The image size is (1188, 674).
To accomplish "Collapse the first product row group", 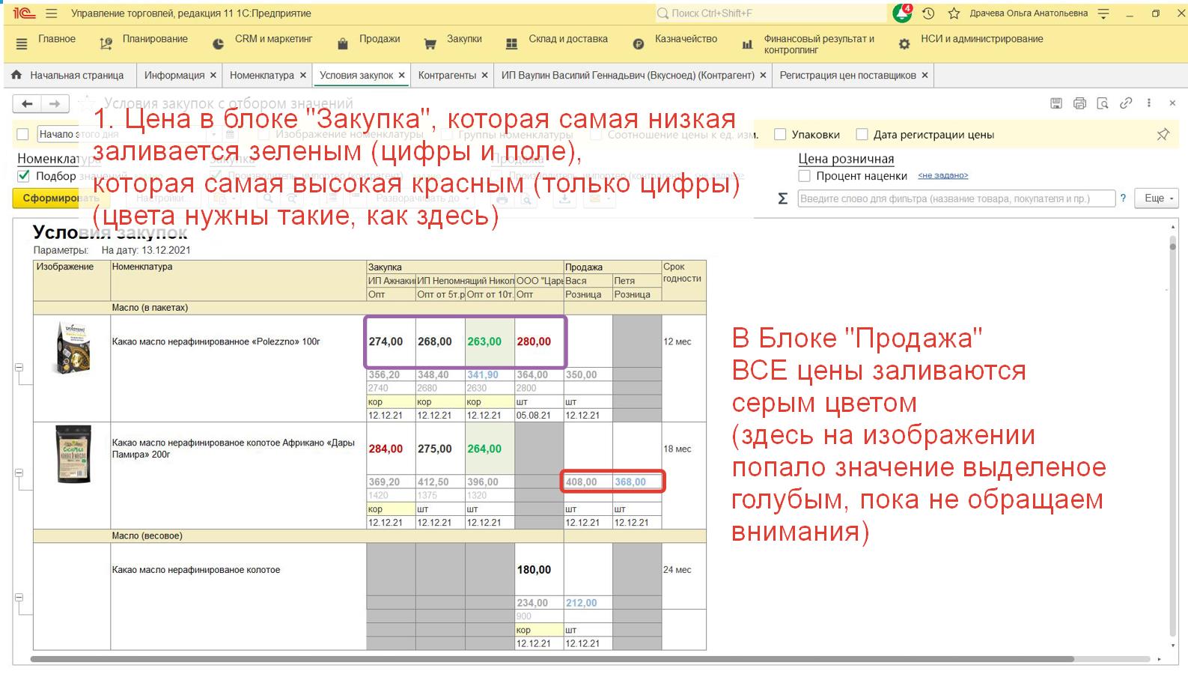I will click(x=19, y=368).
